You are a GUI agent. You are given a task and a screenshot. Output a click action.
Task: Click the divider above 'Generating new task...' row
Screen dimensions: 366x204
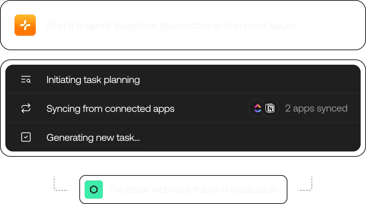click(183, 122)
